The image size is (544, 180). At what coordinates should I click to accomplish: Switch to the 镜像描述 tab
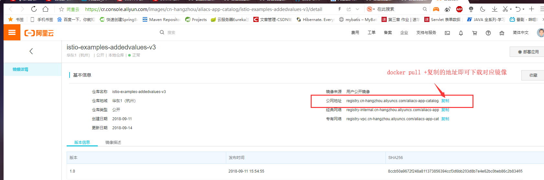tap(113, 143)
